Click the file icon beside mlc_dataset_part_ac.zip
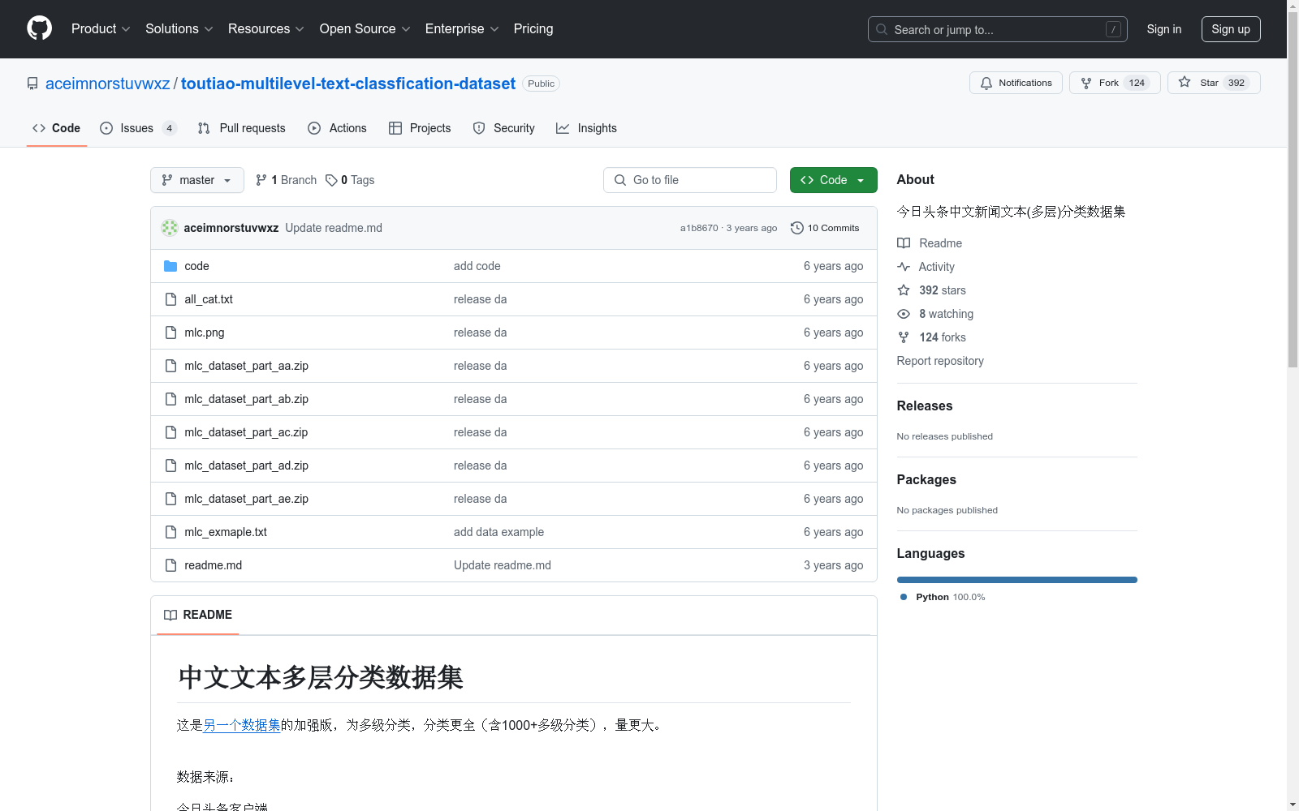1299x811 pixels. click(x=170, y=432)
